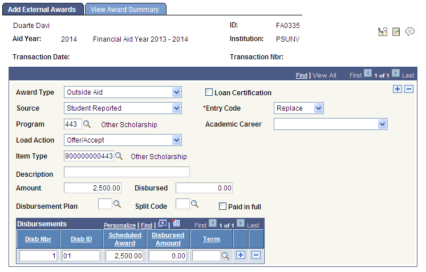Download Disbursements grid to spreadsheet icon
426x272 pixels.
176,223
